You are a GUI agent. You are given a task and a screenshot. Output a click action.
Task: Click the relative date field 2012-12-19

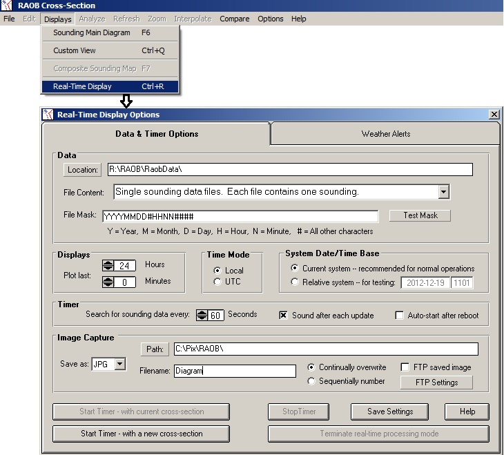pyautogui.click(x=425, y=282)
